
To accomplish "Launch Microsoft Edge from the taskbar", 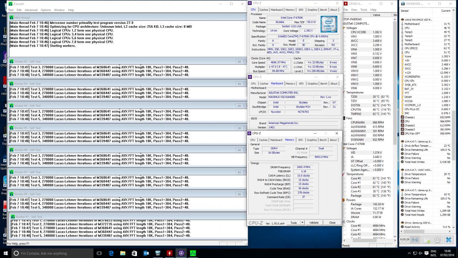I will (111, 253).
